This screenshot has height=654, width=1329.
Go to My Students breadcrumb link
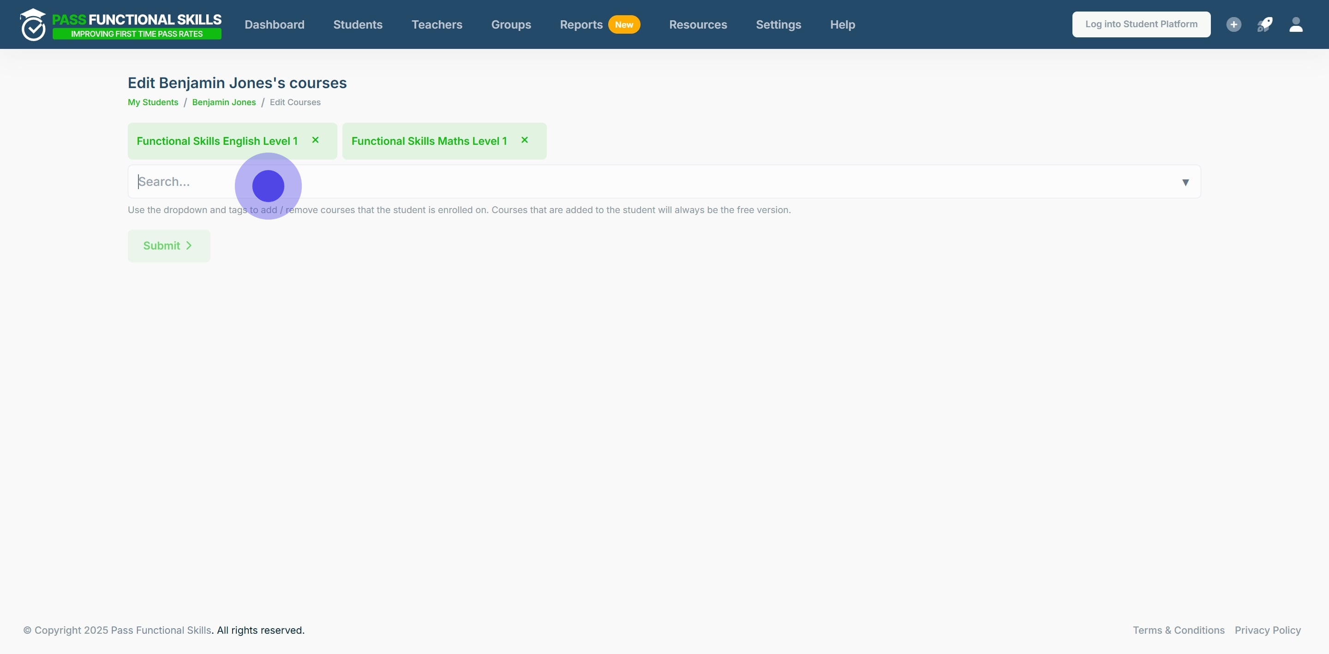153,102
